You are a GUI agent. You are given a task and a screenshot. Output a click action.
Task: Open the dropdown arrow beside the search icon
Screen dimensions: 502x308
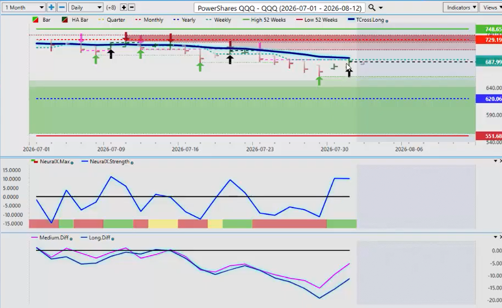point(381,7)
